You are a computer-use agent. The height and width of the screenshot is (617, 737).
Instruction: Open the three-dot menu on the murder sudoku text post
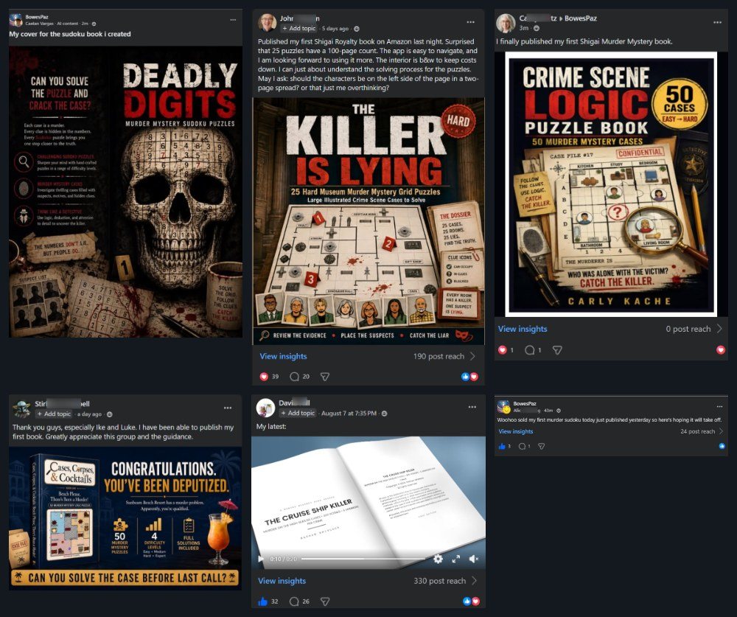click(x=719, y=406)
